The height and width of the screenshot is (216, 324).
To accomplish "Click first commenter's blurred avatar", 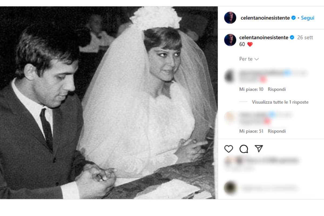I will (230, 76).
